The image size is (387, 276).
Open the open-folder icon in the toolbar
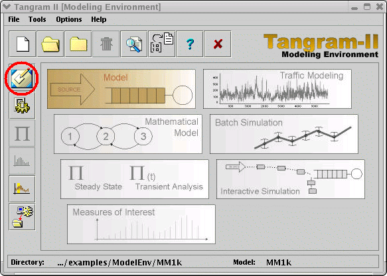coord(50,44)
